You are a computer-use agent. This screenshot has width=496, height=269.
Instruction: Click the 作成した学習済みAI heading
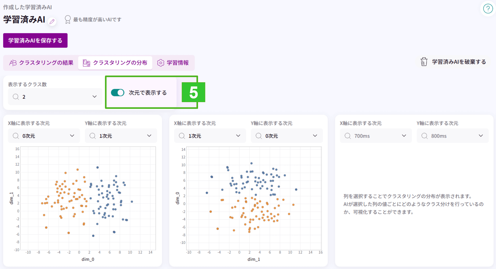click(x=27, y=7)
